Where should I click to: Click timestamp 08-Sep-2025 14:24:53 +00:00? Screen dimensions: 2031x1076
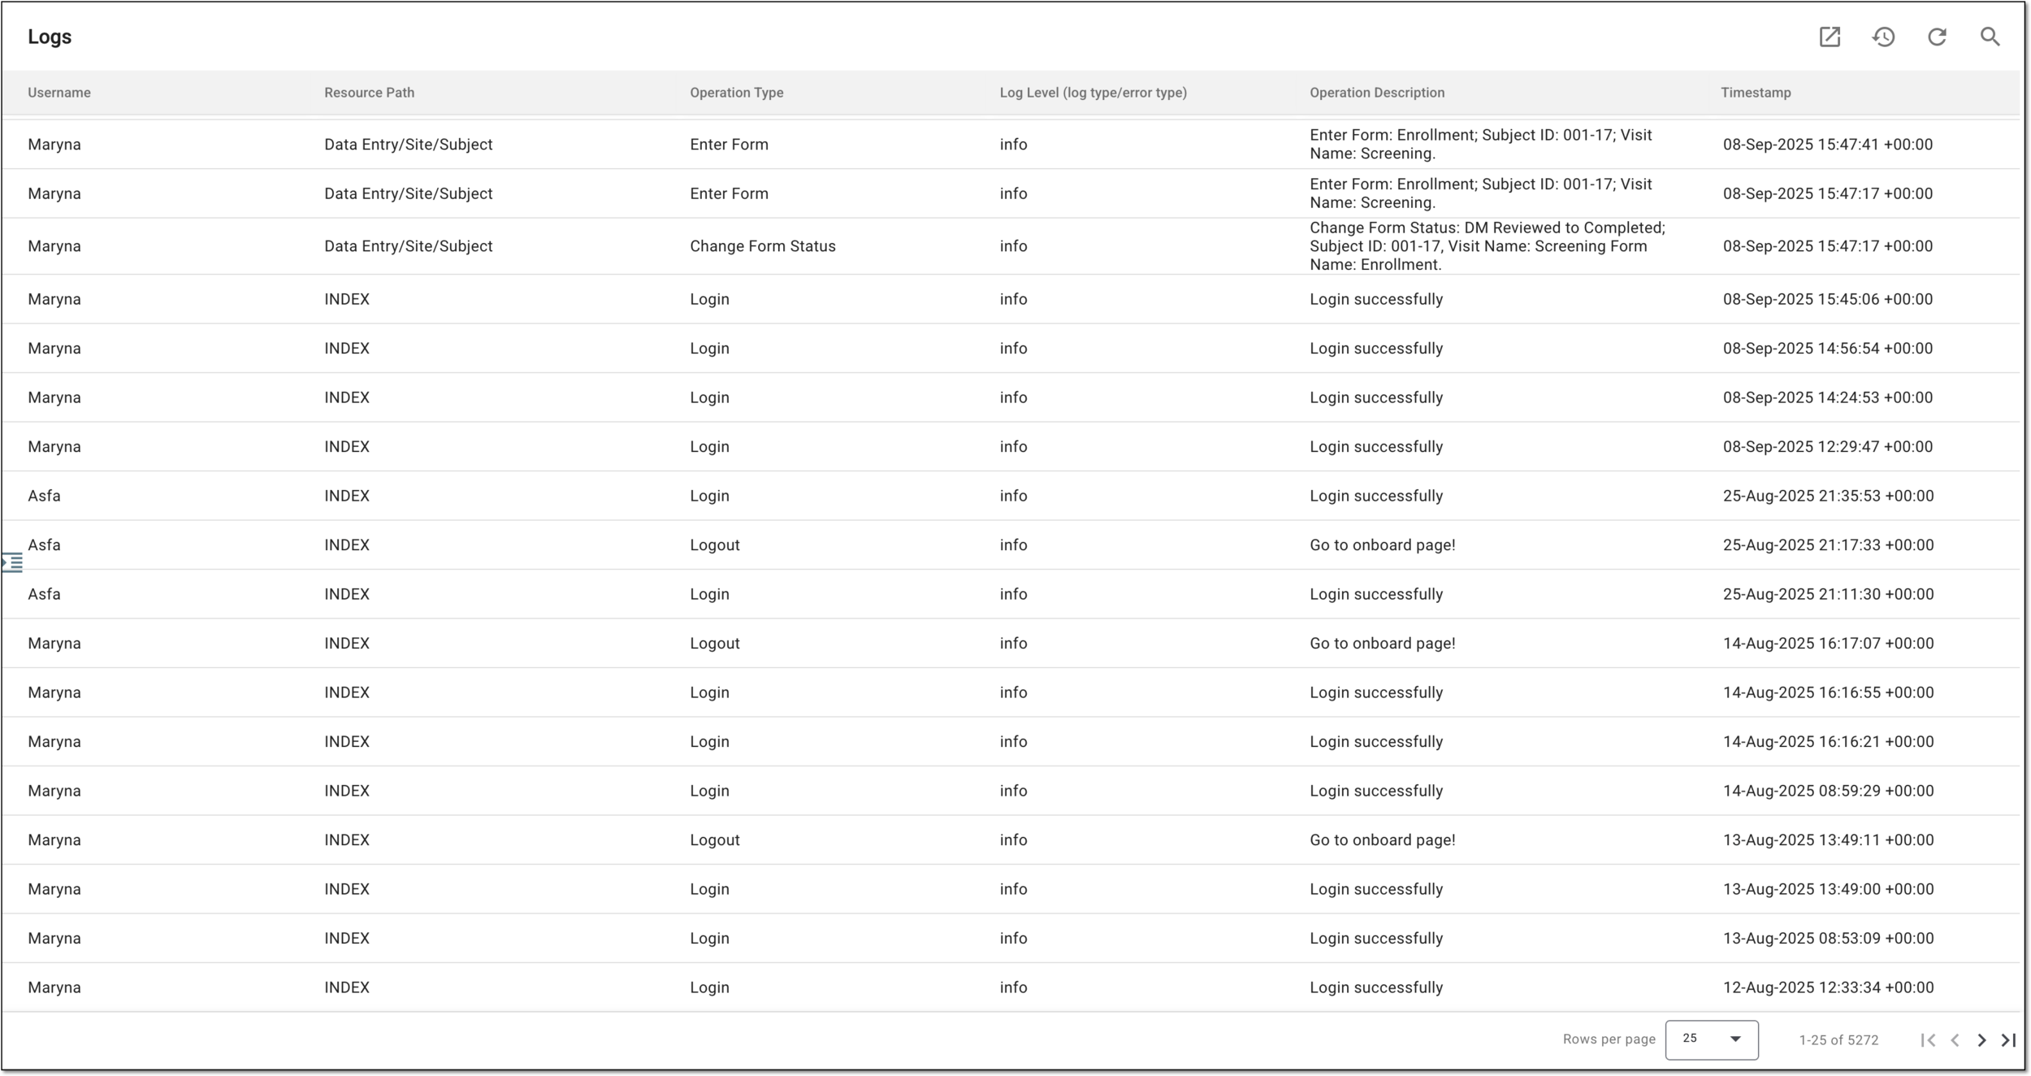tap(1828, 397)
